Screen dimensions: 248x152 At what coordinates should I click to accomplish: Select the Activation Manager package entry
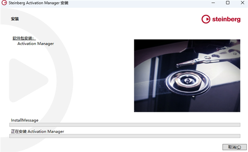coord(36,44)
